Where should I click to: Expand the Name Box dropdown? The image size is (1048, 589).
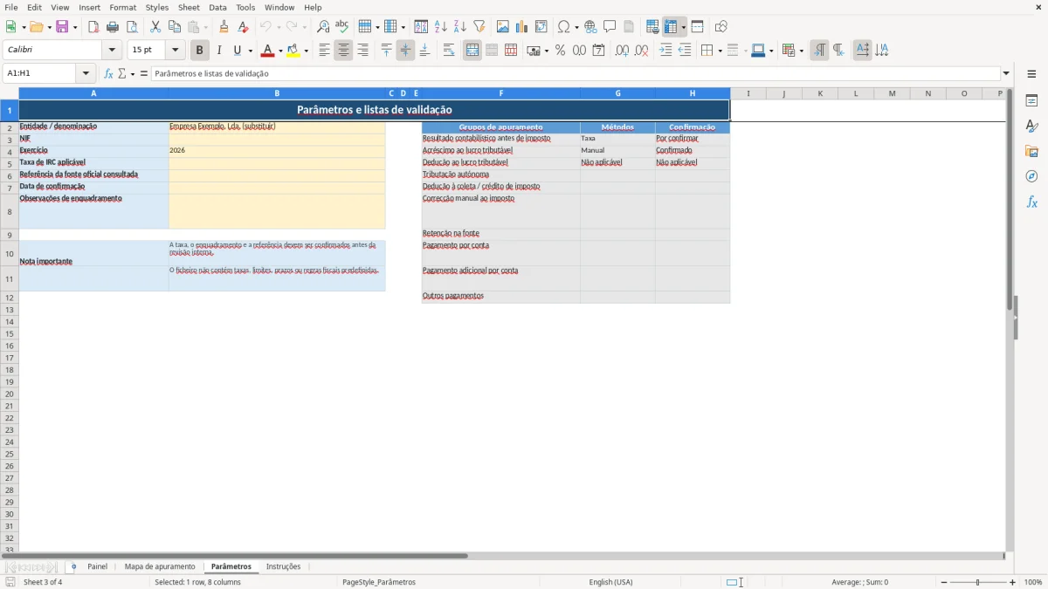(x=86, y=73)
